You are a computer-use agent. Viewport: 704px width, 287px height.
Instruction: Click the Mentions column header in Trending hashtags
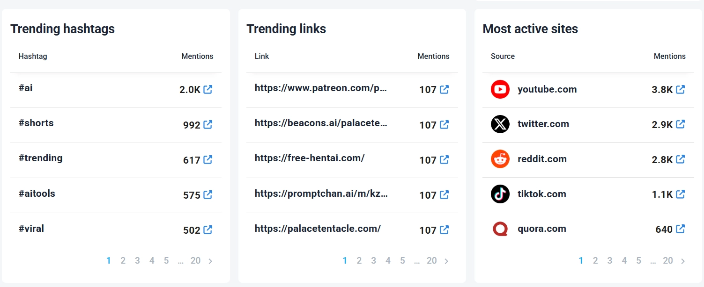[x=197, y=56]
